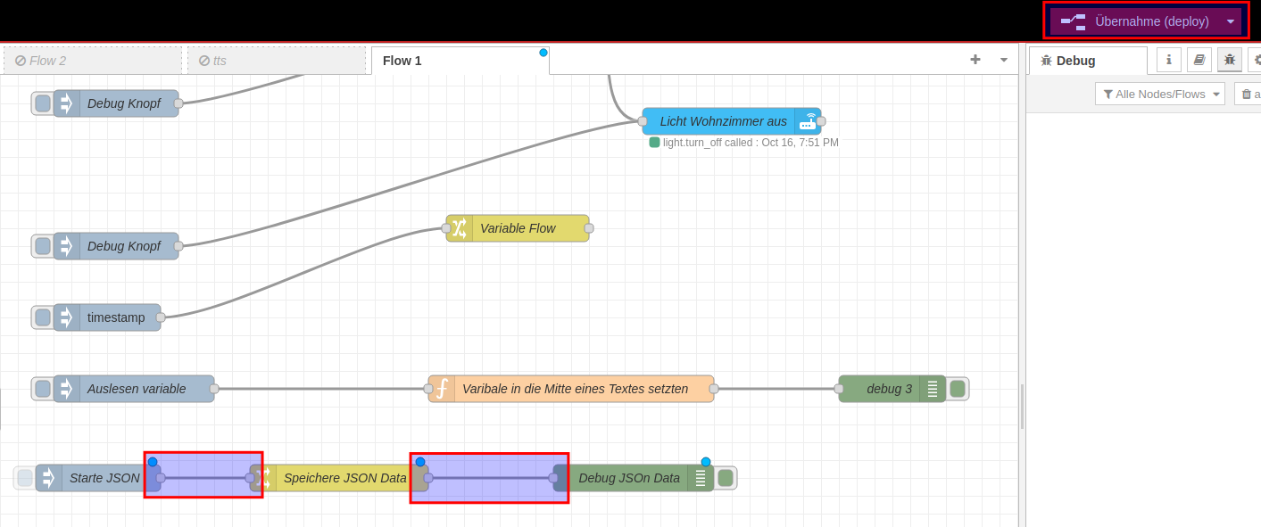
Task: Add a new flow with plus icon
Action: [975, 60]
